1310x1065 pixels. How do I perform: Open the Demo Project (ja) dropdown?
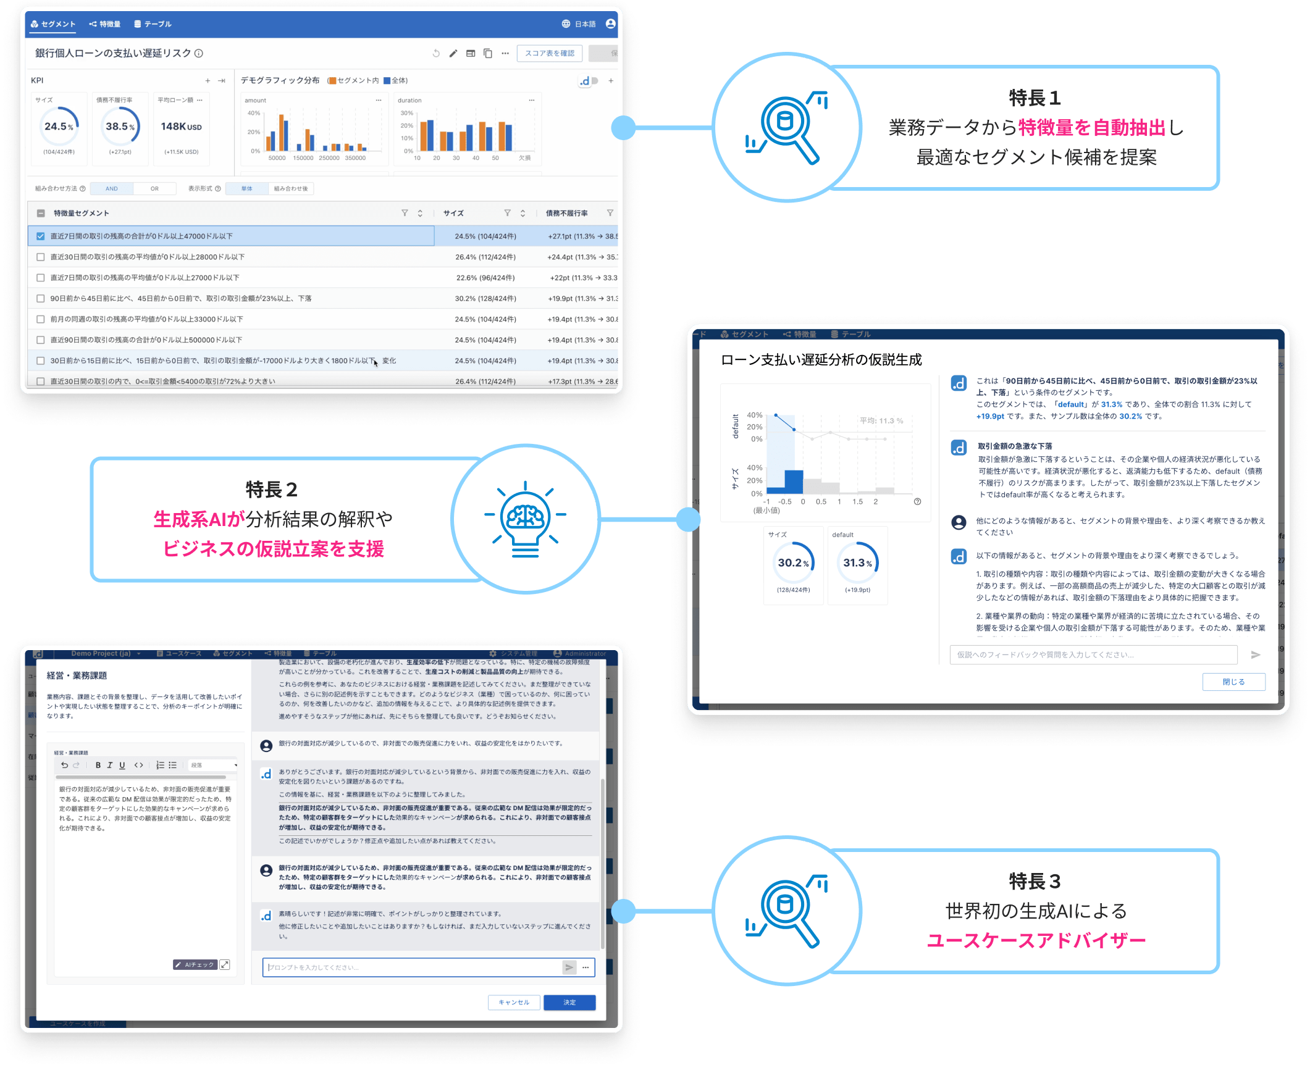click(106, 654)
